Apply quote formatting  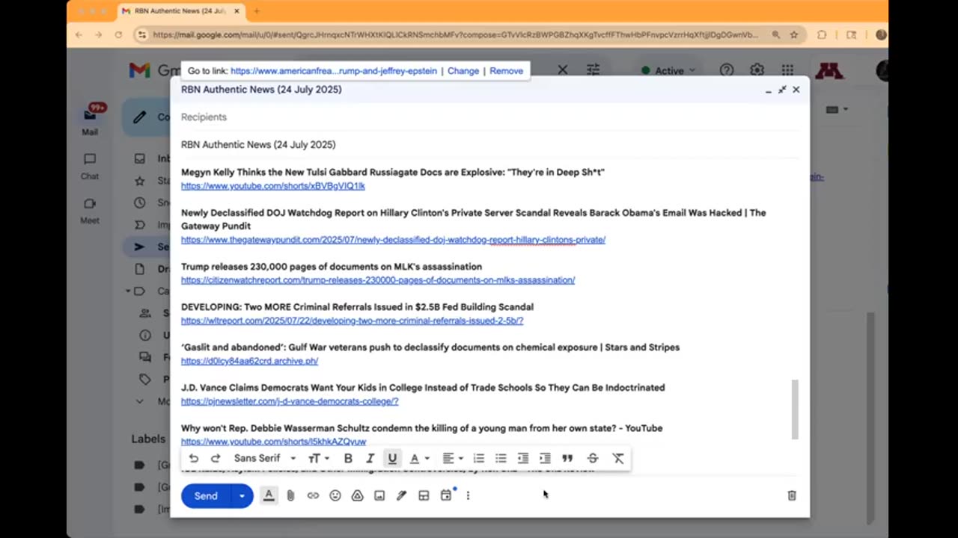pos(567,458)
